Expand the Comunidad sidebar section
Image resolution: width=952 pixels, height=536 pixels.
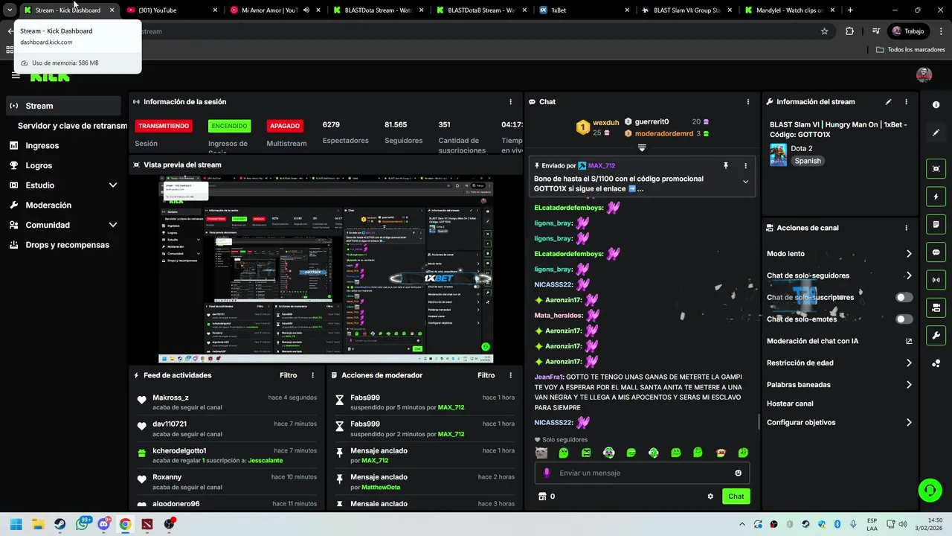point(113,225)
